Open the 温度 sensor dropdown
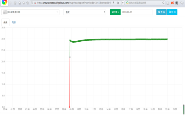Screen dimensions: 185x118 85,12
